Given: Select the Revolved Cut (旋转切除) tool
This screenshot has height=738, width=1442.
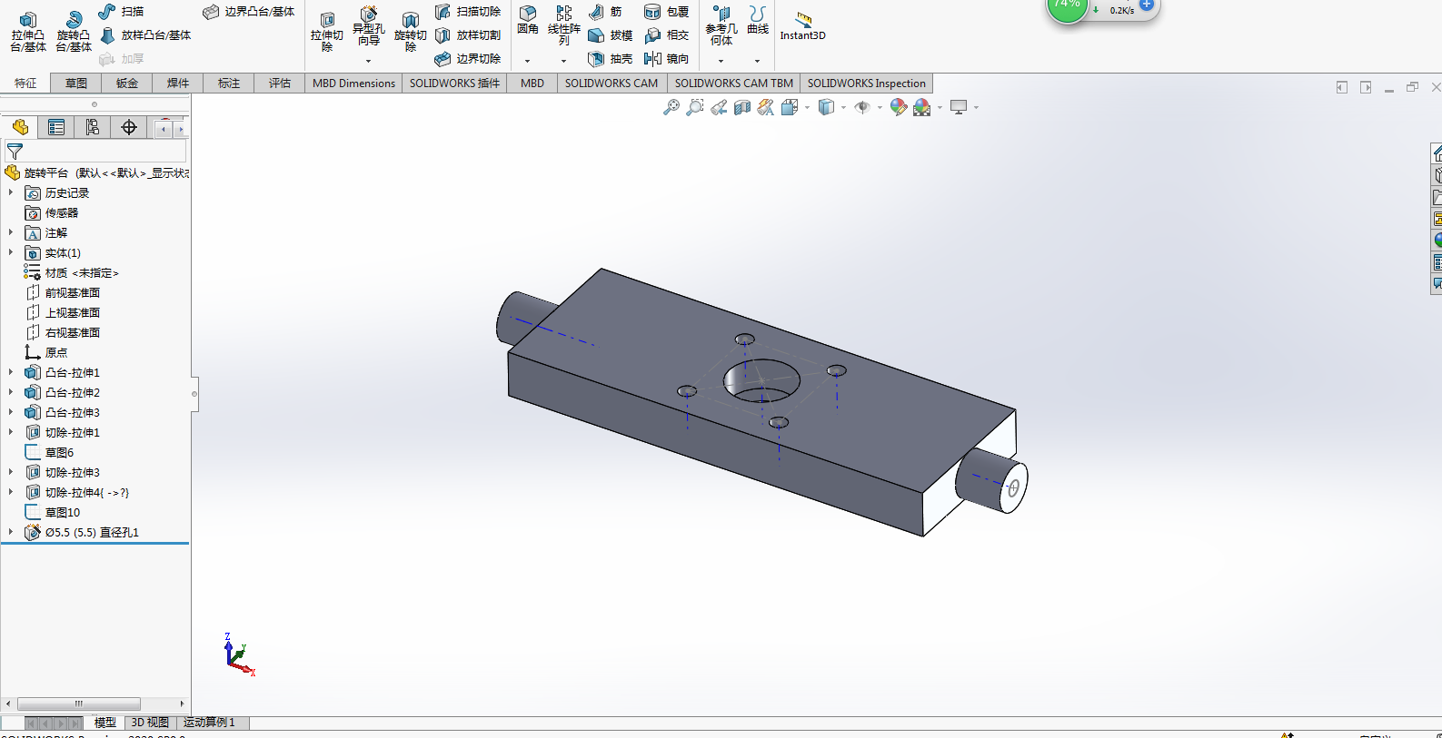Looking at the screenshot, I should [x=410, y=32].
